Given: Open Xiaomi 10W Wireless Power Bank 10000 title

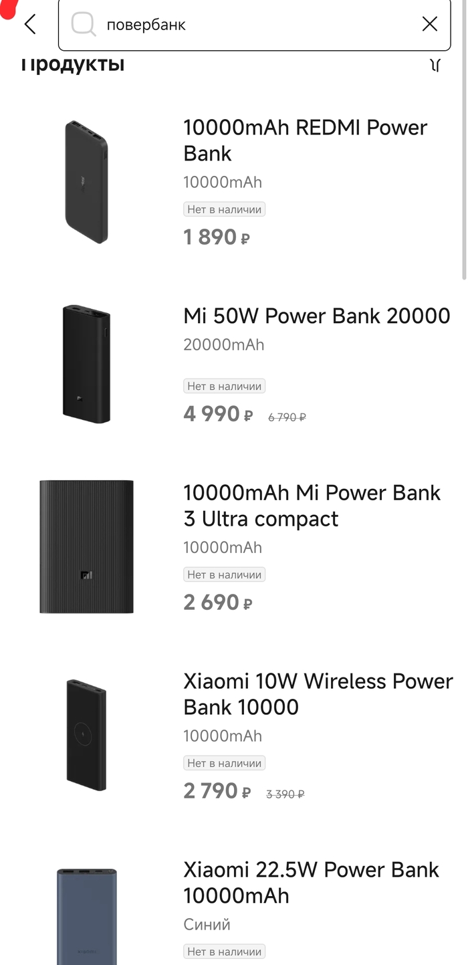Looking at the screenshot, I should click(x=318, y=694).
